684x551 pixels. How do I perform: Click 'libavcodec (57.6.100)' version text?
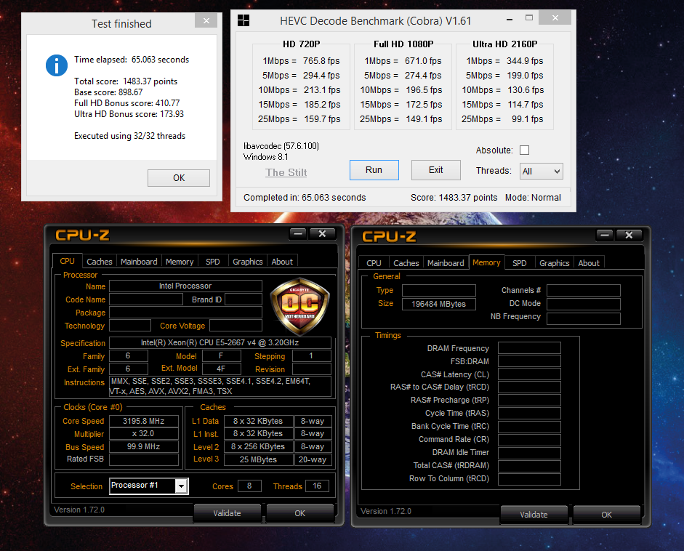click(x=281, y=145)
